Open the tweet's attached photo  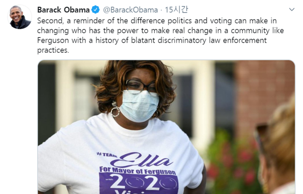(x=166, y=127)
